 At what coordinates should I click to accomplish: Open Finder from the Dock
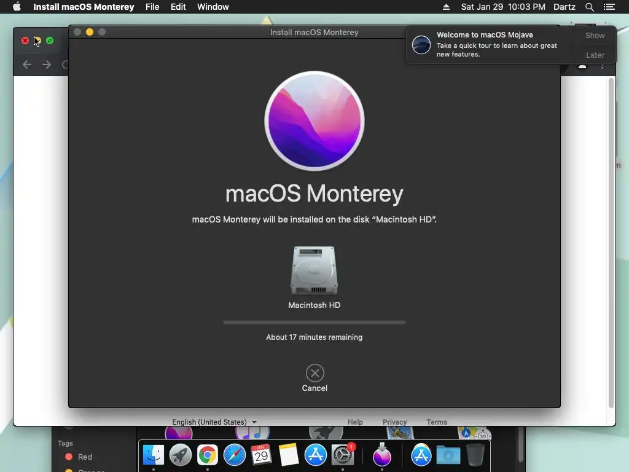153,455
